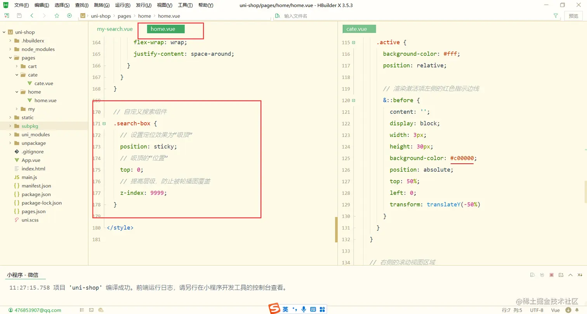Change the UTF-8 encoding in status bar
This screenshot has width=587, height=314.
pyautogui.click(x=537, y=310)
